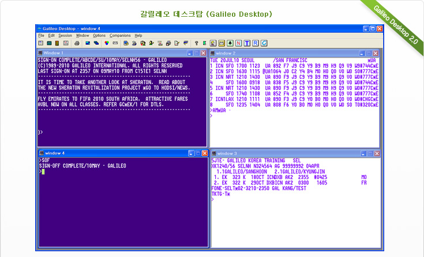Click the 'TUE 20JUL10 SEOUL' header line
Screen dimensions: 424x257
pos(293,61)
